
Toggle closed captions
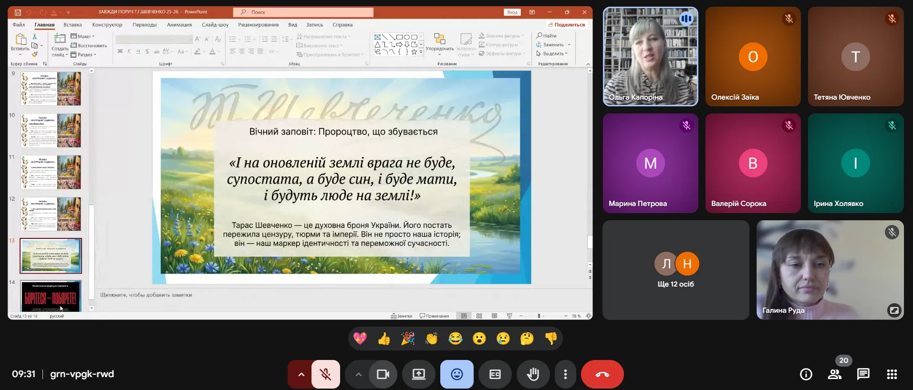click(495, 374)
